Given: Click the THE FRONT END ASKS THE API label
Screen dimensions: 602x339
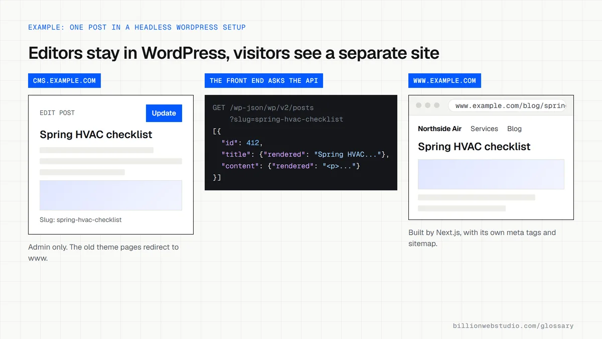Looking at the screenshot, I should (264, 80).
